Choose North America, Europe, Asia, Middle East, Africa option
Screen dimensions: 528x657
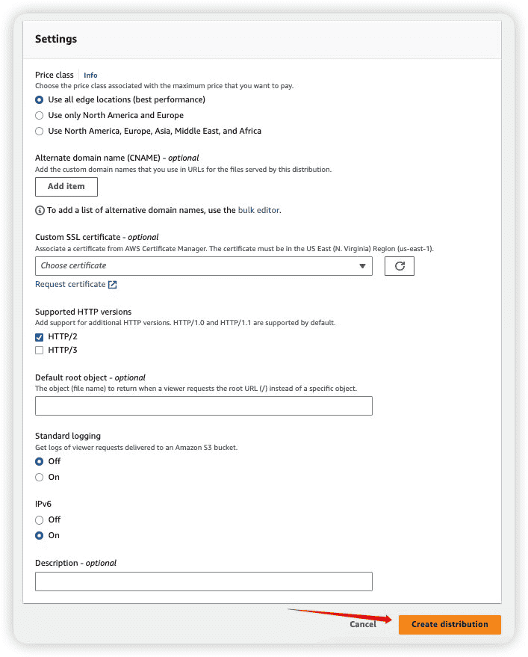point(40,131)
